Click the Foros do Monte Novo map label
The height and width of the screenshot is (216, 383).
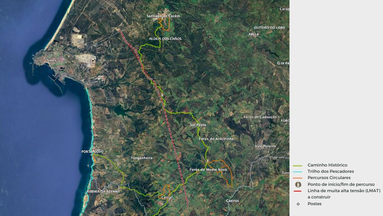click(x=208, y=170)
